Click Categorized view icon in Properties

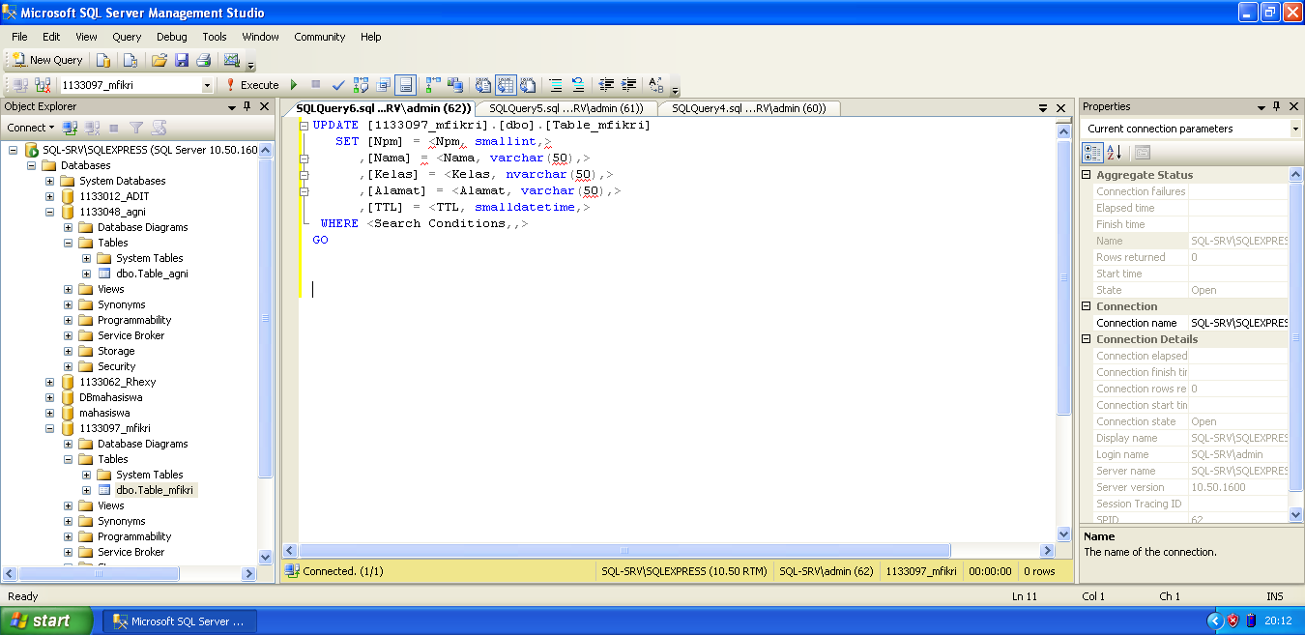tap(1092, 153)
